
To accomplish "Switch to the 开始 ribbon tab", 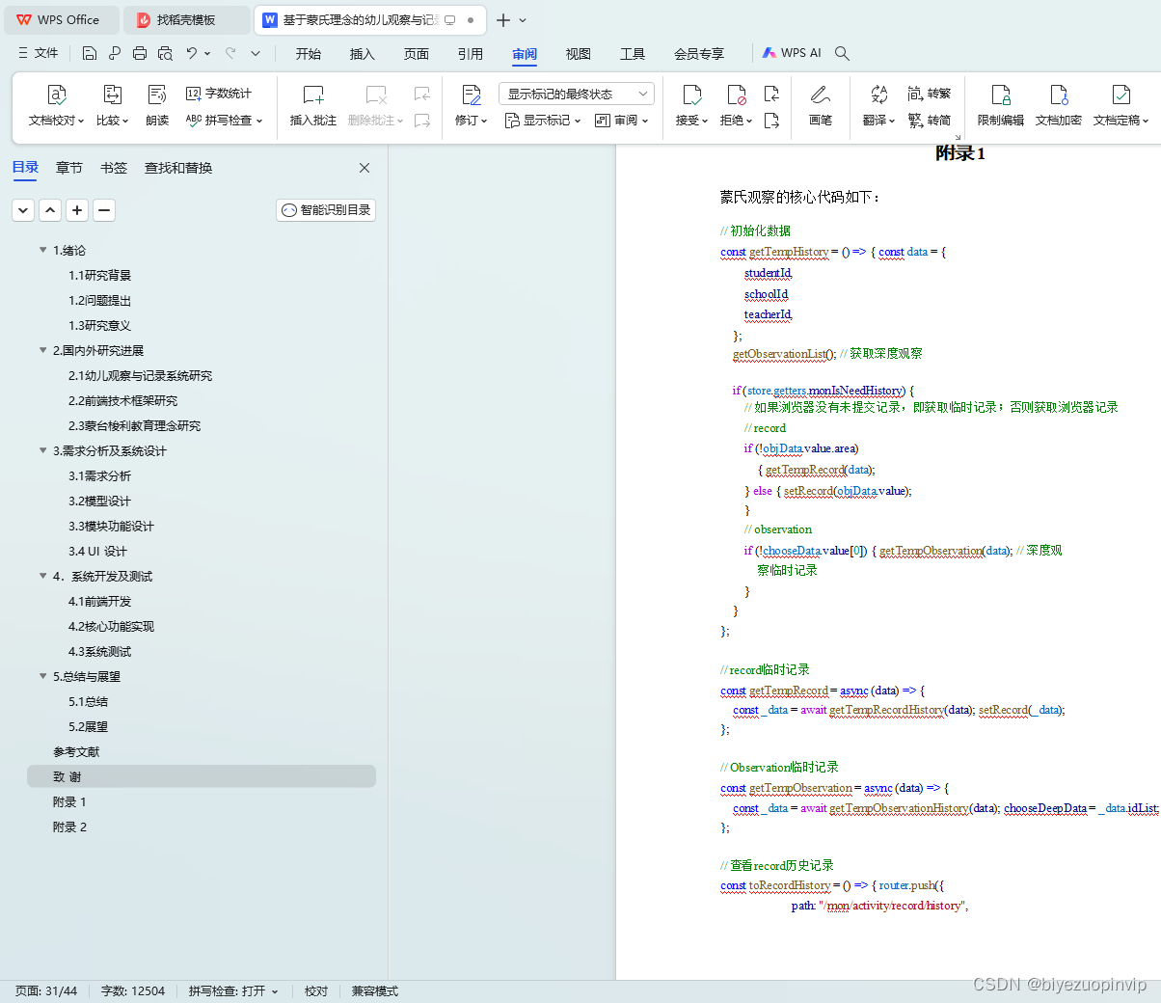I will (309, 54).
